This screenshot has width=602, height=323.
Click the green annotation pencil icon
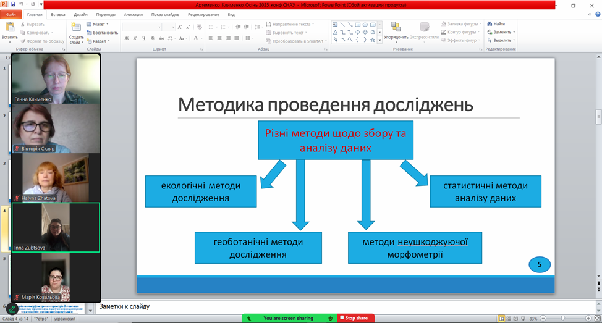pyautogui.click(x=12, y=308)
